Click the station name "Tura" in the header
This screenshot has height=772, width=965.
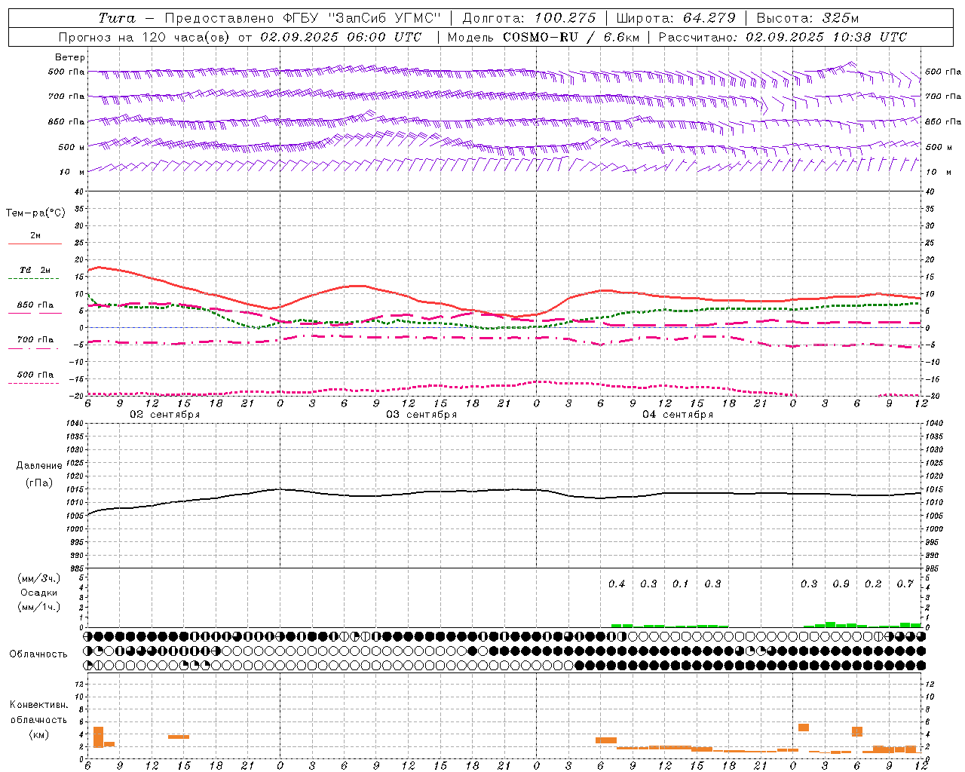click(x=117, y=18)
